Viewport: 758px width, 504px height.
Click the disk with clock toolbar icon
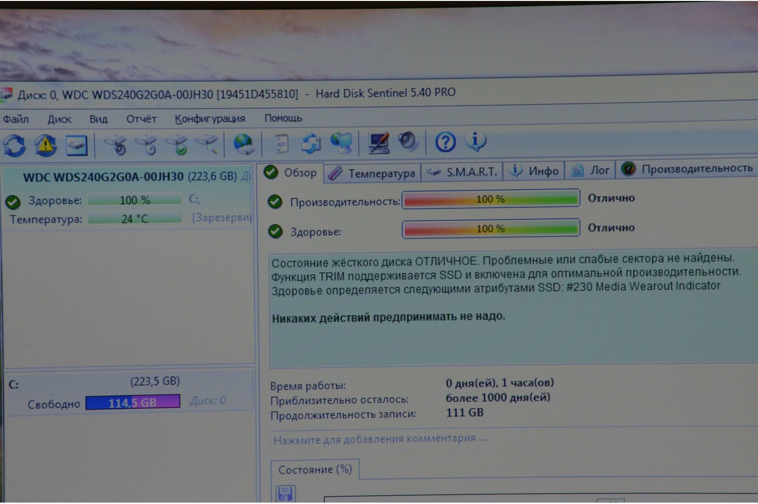click(147, 145)
